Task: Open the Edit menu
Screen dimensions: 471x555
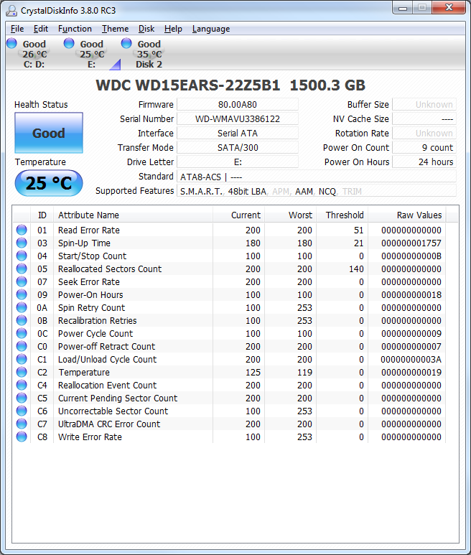Action: 41,29
